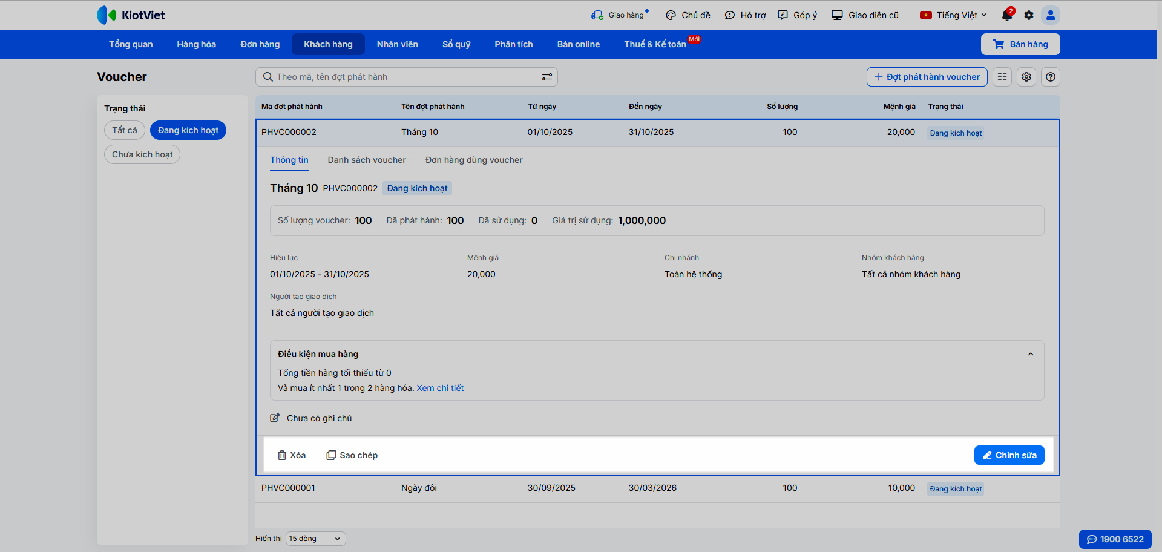Viewport: 1162px width, 552px height.
Task: Click the Trạng thái column header
Action: coord(945,107)
